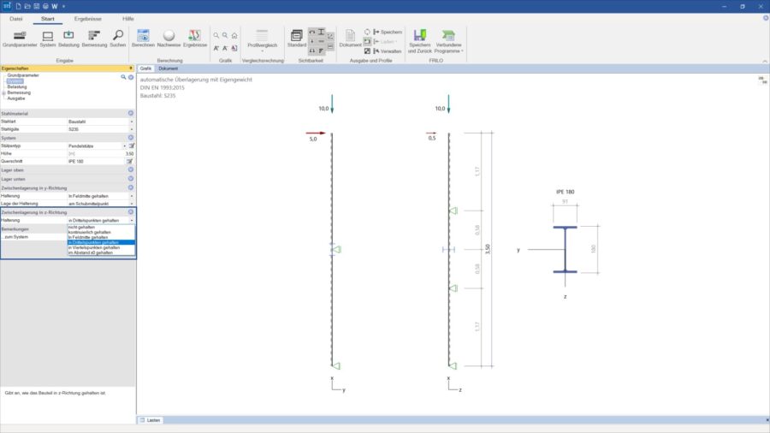Toggle the cross-section symbol visibility button
Screen dimensions: 770x433
[321, 32]
